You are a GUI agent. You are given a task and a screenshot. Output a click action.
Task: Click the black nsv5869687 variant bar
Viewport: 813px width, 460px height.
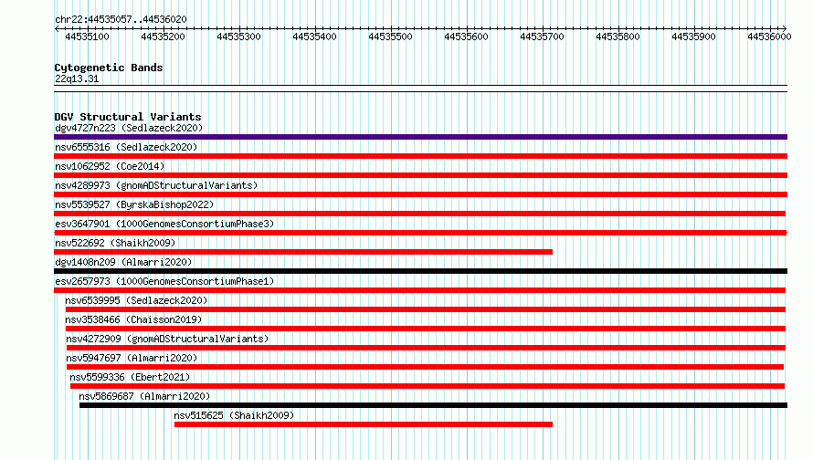coord(434,405)
